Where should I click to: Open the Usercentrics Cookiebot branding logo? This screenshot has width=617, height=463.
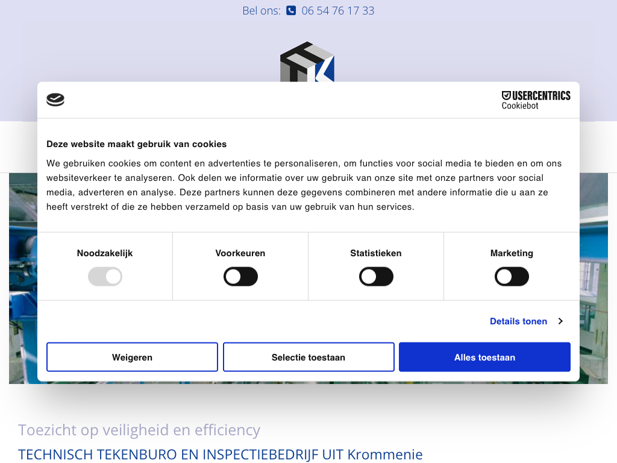tap(536, 100)
